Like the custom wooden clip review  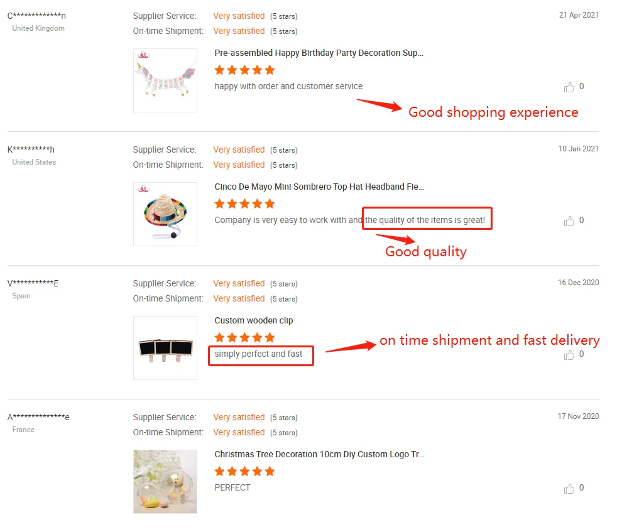click(569, 355)
